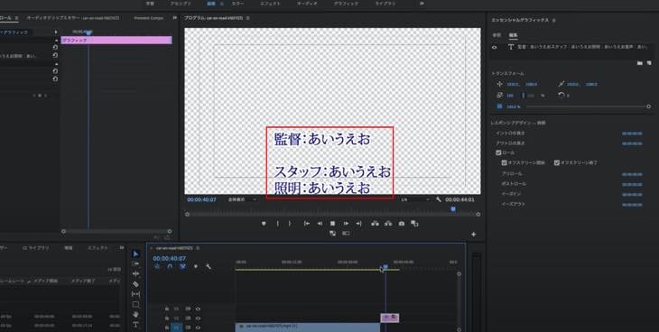Viewport: 659px width, 332px height.
Task: Select the Hand tool
Action: [135, 314]
